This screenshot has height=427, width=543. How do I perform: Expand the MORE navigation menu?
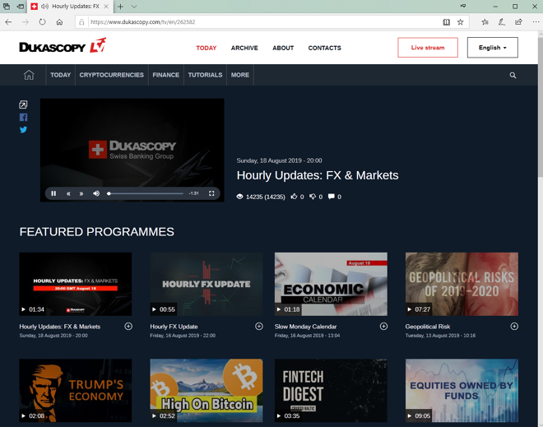click(239, 75)
